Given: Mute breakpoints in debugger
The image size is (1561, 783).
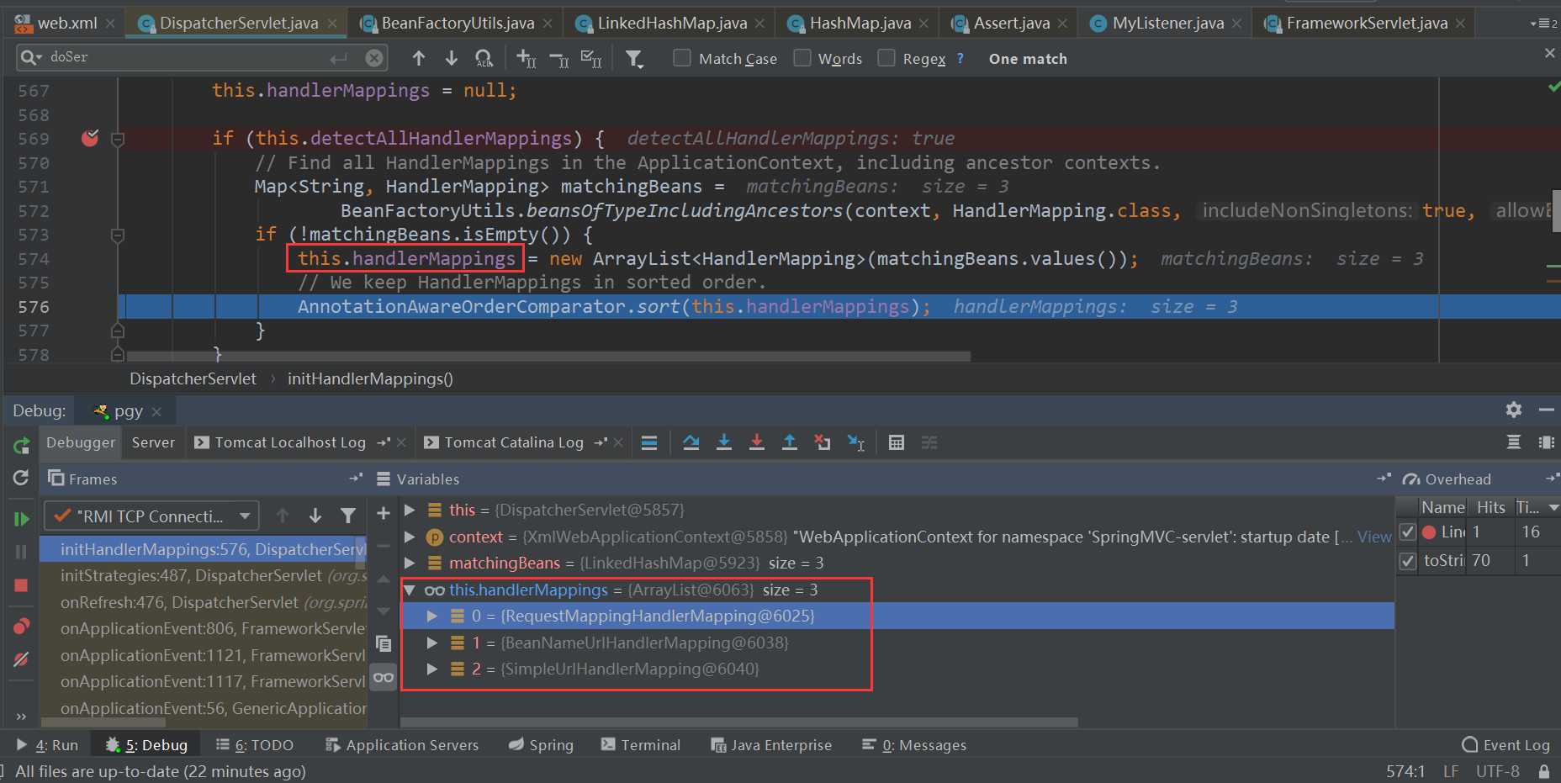Looking at the screenshot, I should (21, 659).
